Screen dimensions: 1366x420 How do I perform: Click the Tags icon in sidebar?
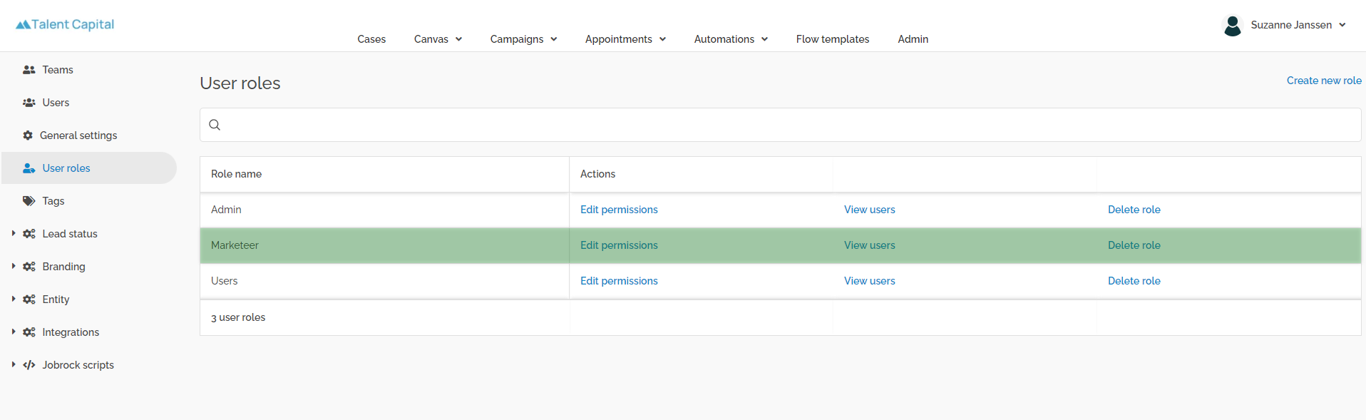29,201
